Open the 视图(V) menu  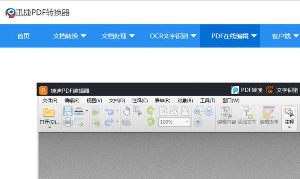tap(94, 101)
